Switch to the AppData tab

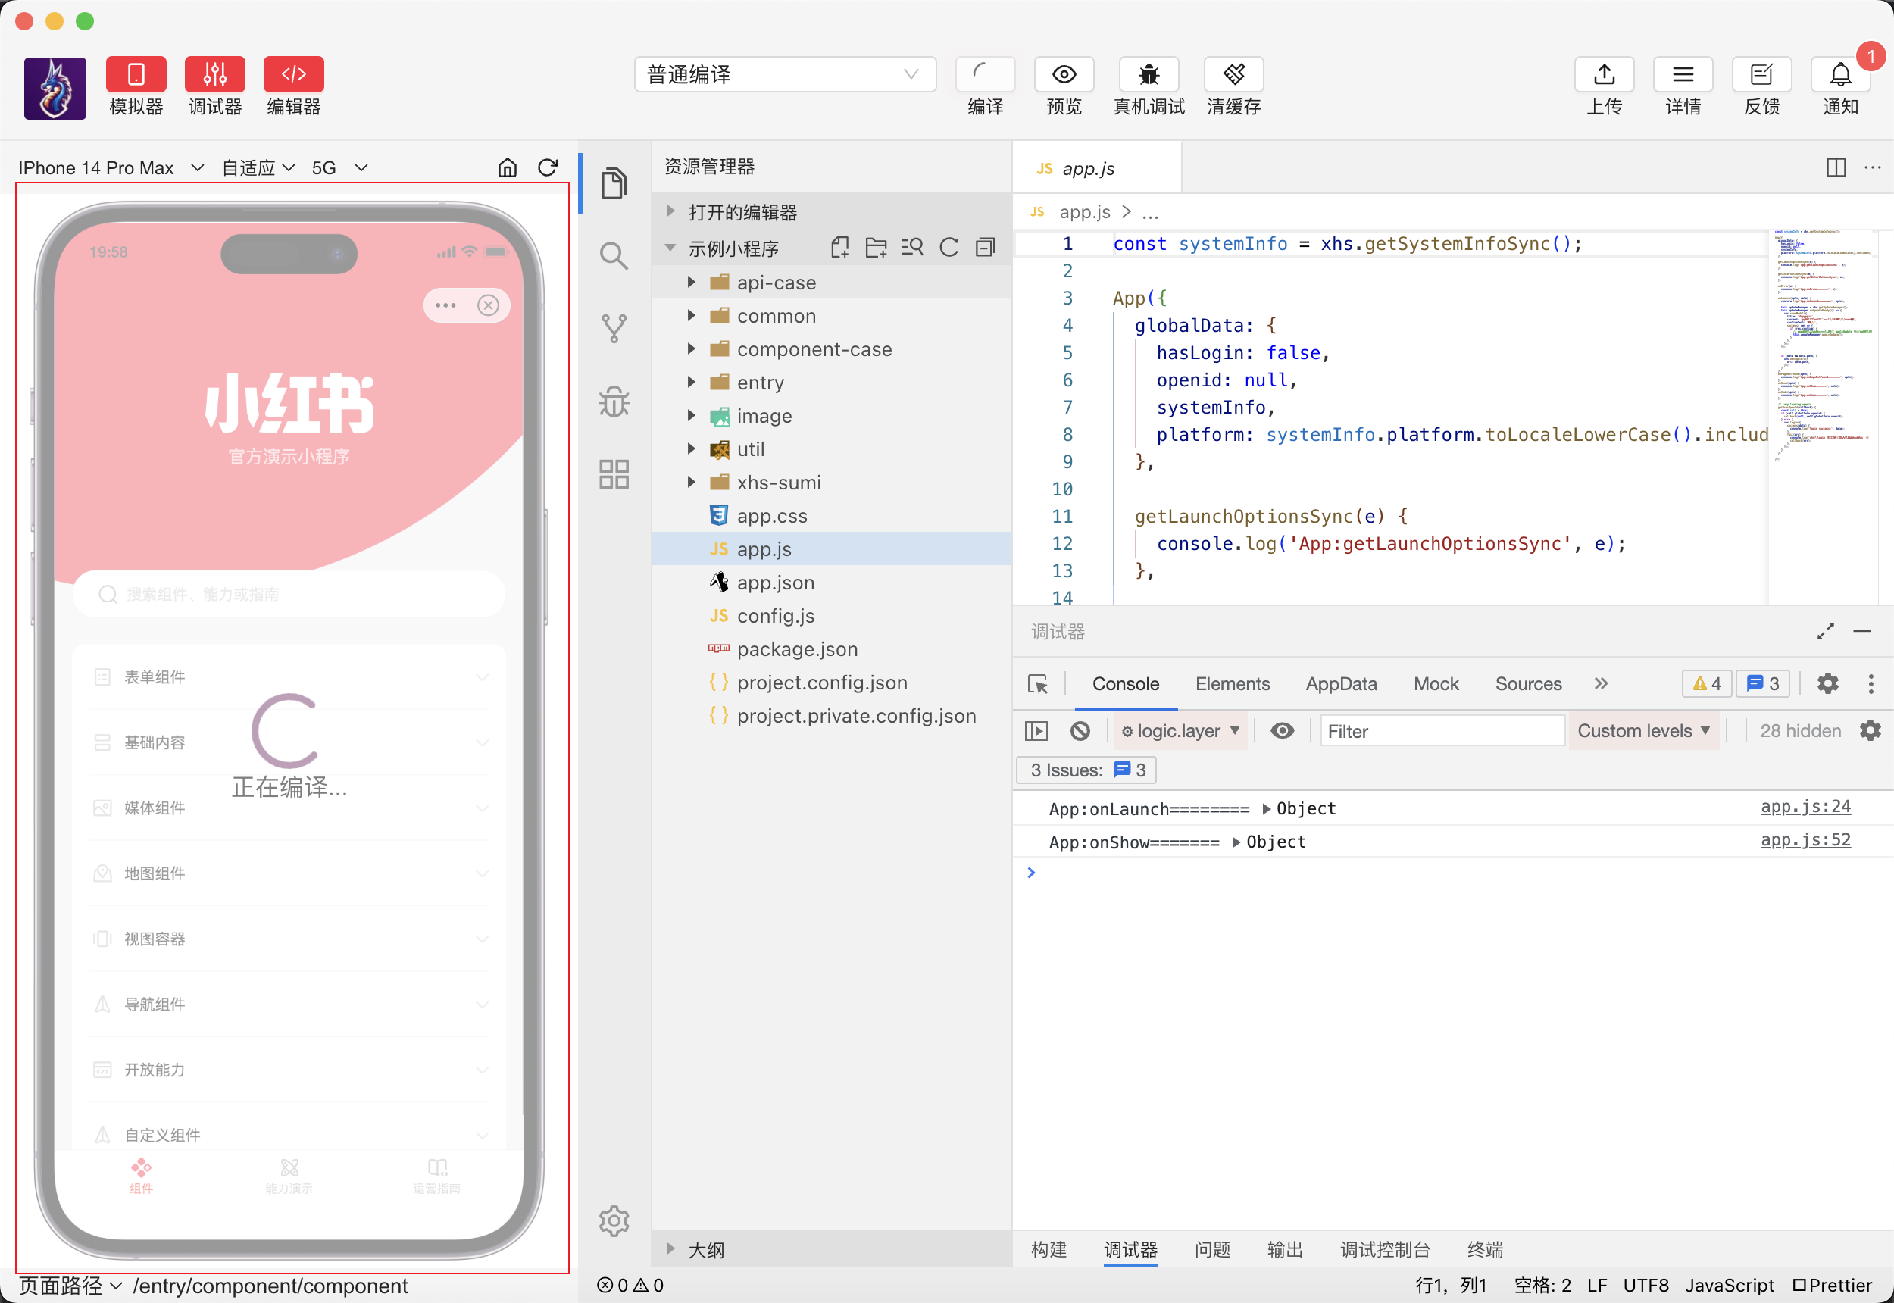tap(1340, 683)
